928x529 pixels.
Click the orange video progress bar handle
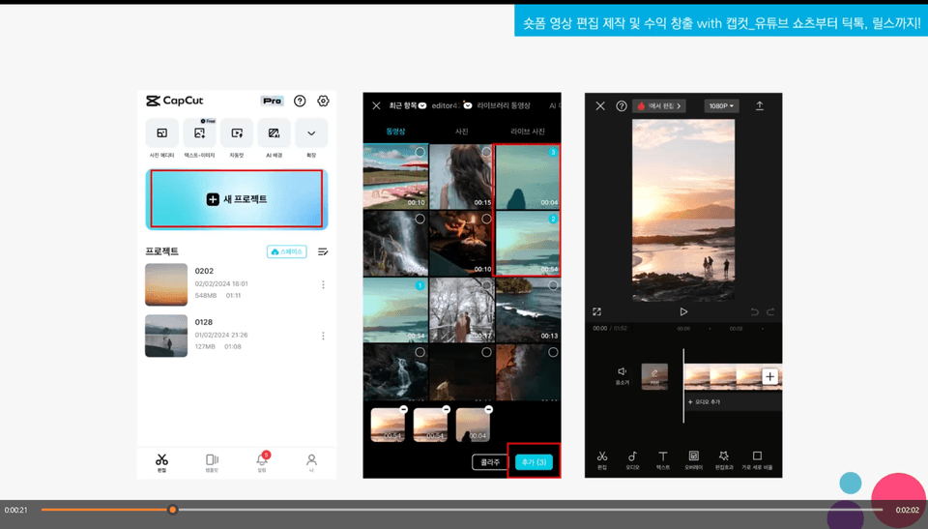pos(172,510)
